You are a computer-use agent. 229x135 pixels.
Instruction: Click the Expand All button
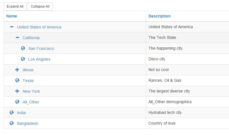pos(15,6)
